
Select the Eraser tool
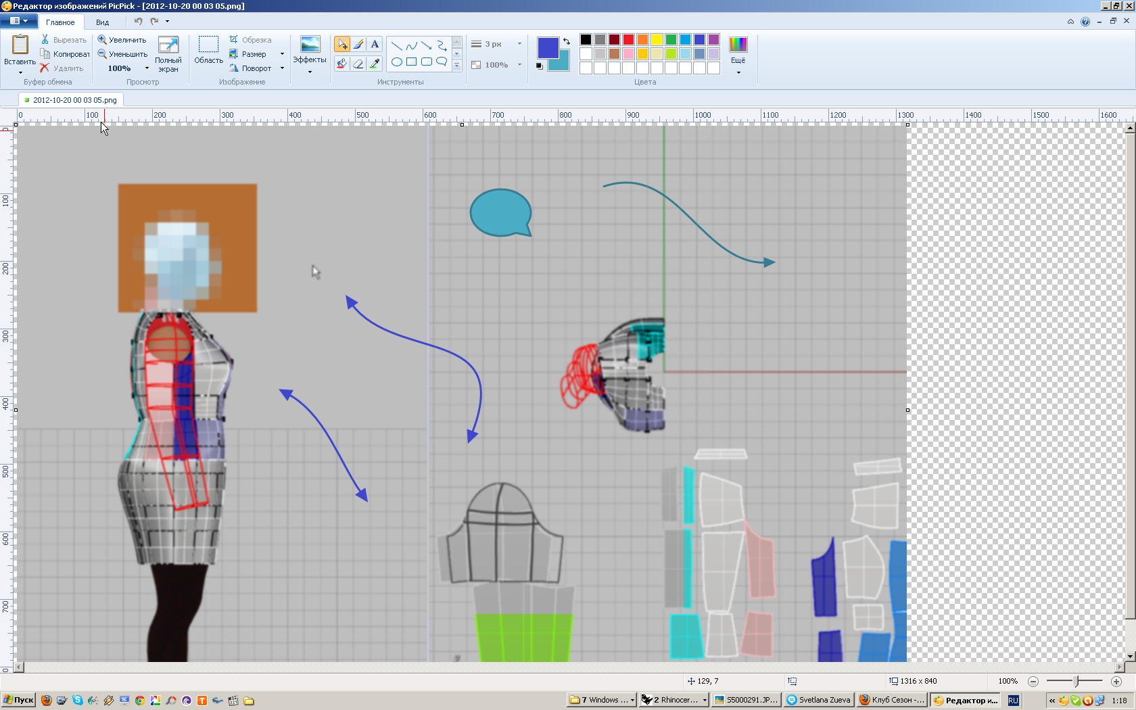[358, 63]
